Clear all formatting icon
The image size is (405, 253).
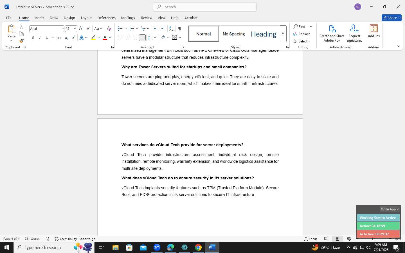tap(109, 29)
